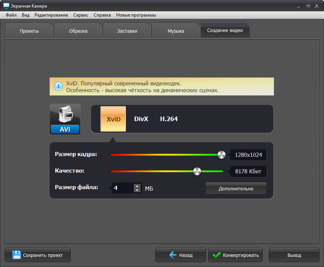Click the Дополнительно button
The width and height of the screenshot is (324, 267).
pyautogui.click(x=236, y=188)
